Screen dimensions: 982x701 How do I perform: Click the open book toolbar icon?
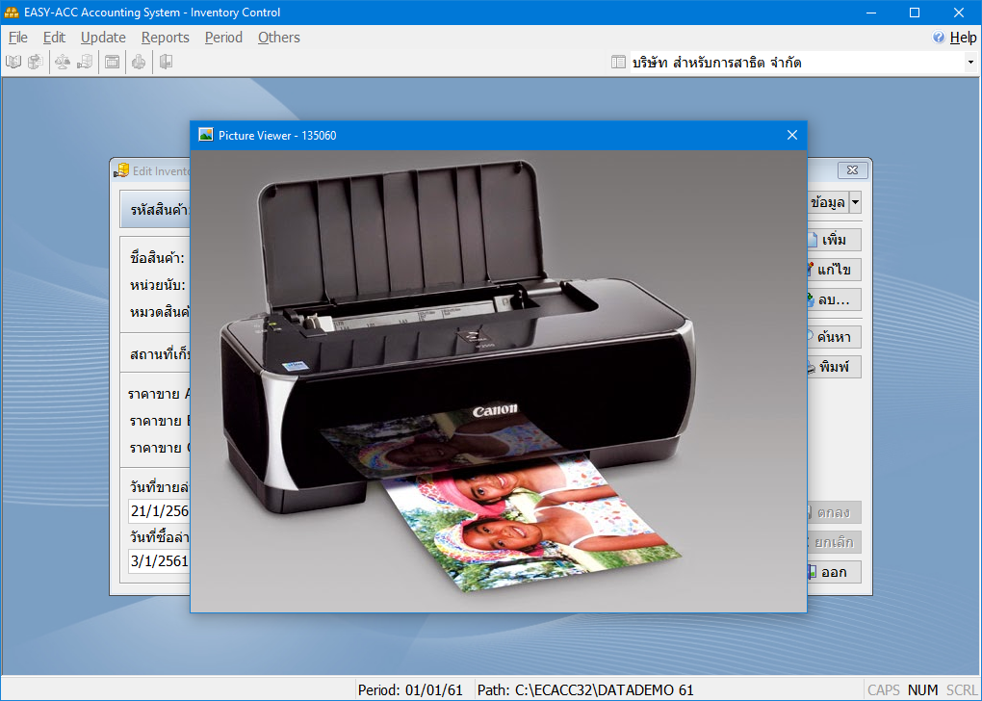13,63
